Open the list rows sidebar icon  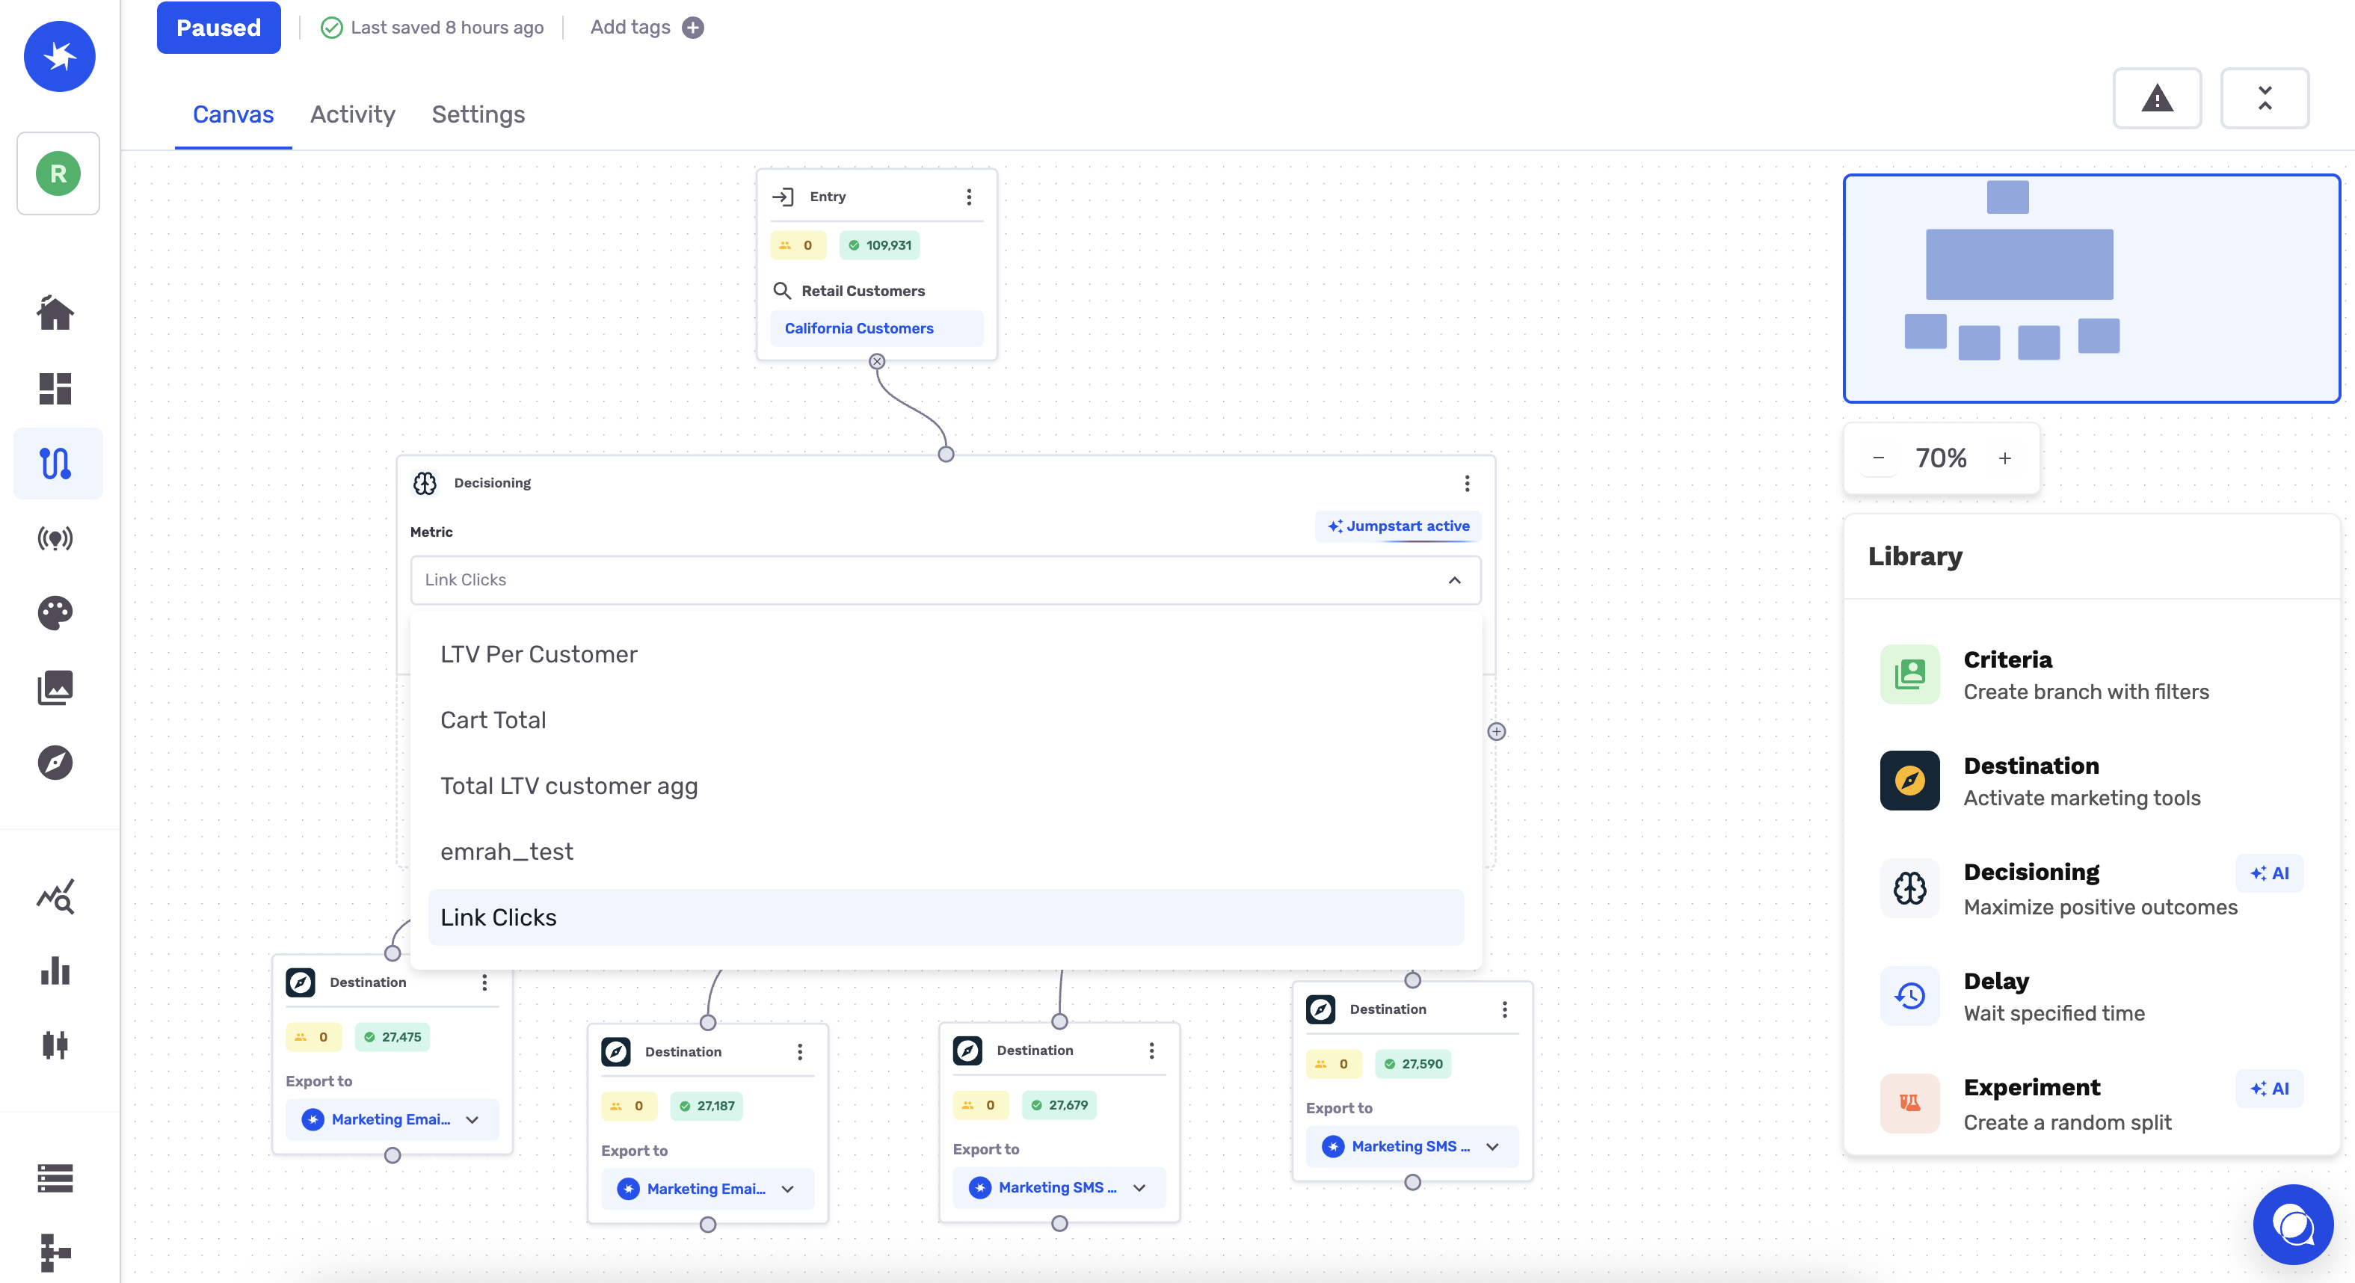tap(55, 1178)
